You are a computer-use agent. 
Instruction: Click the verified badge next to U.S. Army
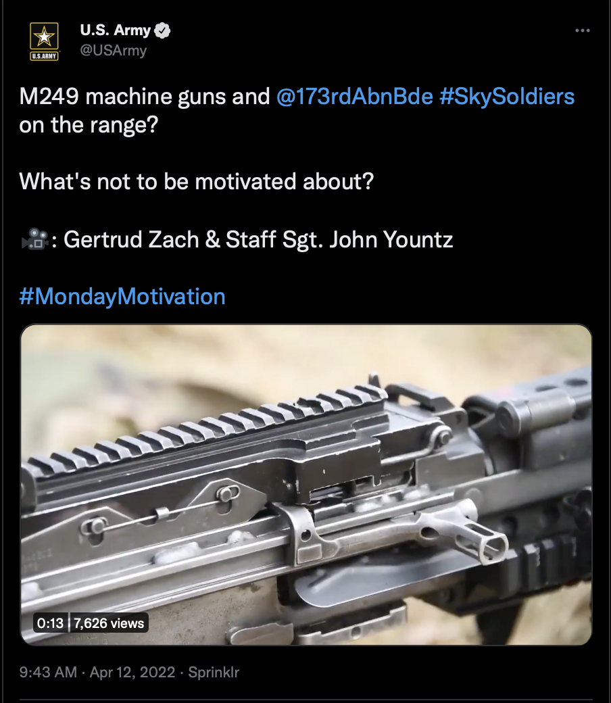tap(162, 30)
